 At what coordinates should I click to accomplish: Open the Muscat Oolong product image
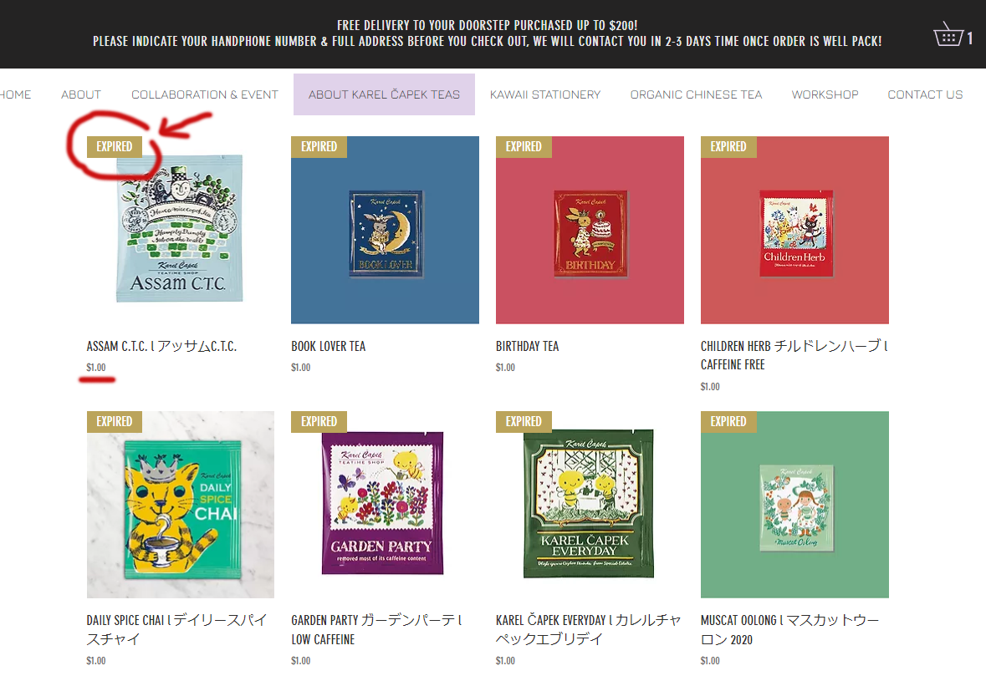[x=794, y=505]
